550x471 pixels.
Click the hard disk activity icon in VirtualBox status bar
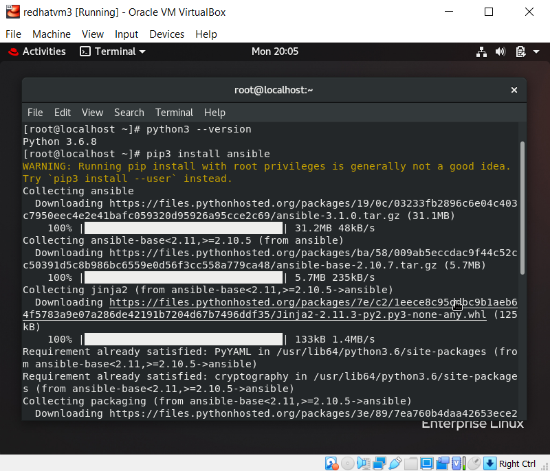(x=331, y=463)
